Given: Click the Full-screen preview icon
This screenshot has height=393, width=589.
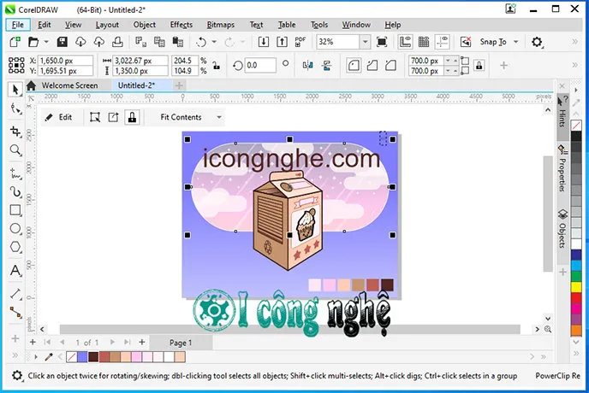Looking at the screenshot, I should pyautogui.click(x=382, y=42).
